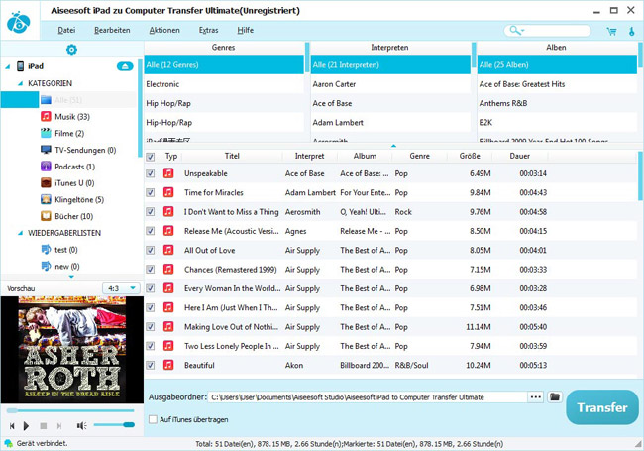Filter by Aaron Carter artist
The image size is (644, 451).
tap(390, 84)
